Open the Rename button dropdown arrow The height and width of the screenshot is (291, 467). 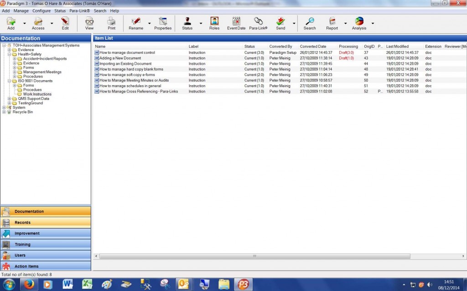click(x=149, y=23)
